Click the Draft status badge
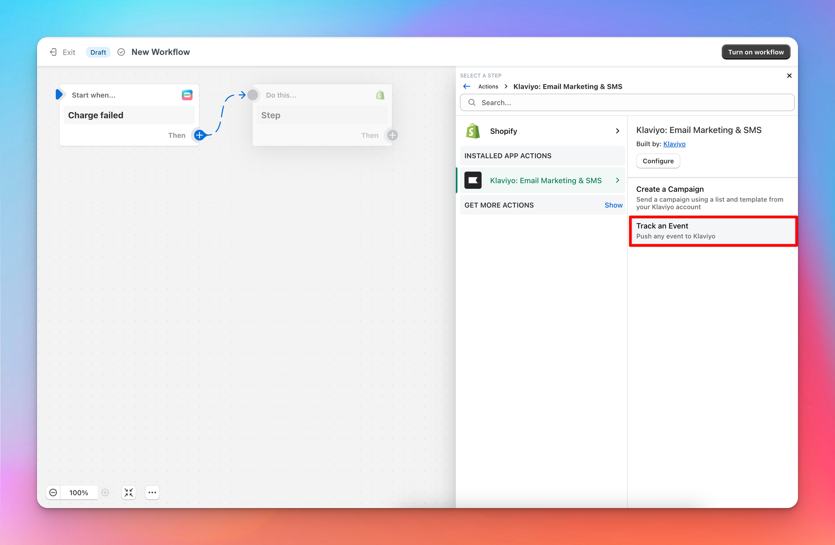Viewport: 835px width, 545px height. [98, 52]
